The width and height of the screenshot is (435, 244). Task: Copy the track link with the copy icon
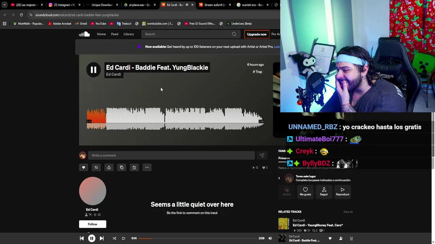pyautogui.click(x=122, y=167)
